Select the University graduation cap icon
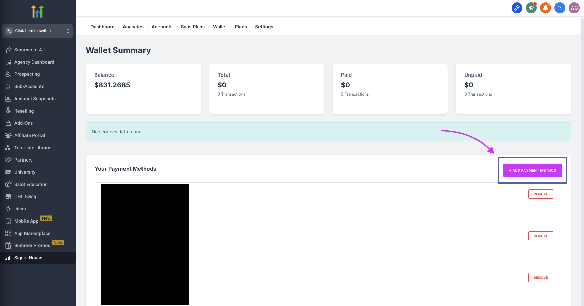The image size is (584, 306). (x=8, y=172)
